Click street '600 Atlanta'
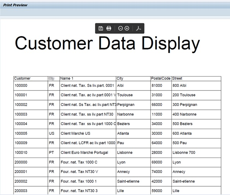Viewport: 230px width, 195px height. pyautogui.click(x=182, y=133)
